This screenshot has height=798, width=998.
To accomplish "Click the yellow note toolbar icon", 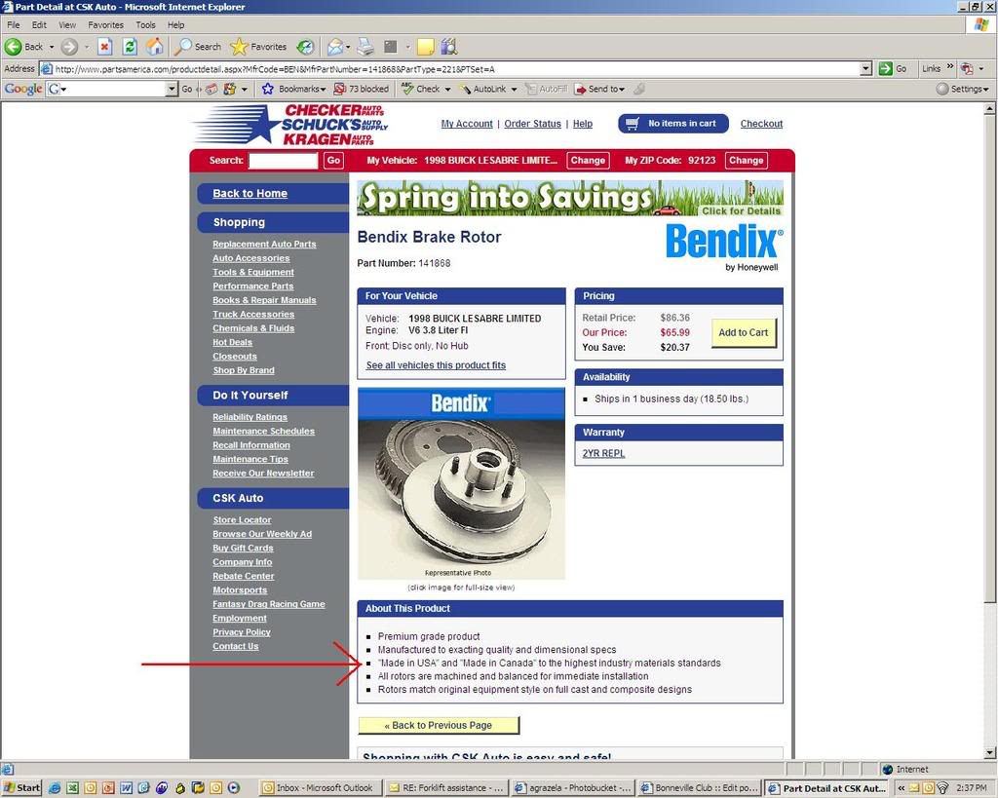I will [x=425, y=47].
